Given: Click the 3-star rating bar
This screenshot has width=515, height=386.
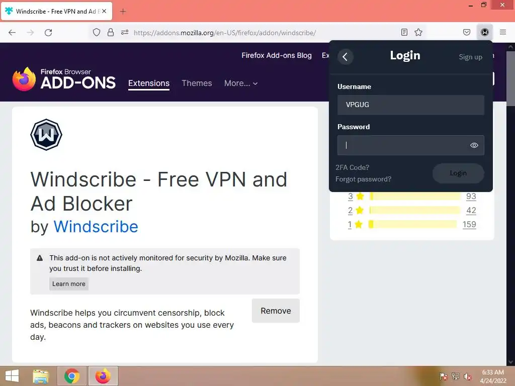Looking at the screenshot, I should point(415,197).
